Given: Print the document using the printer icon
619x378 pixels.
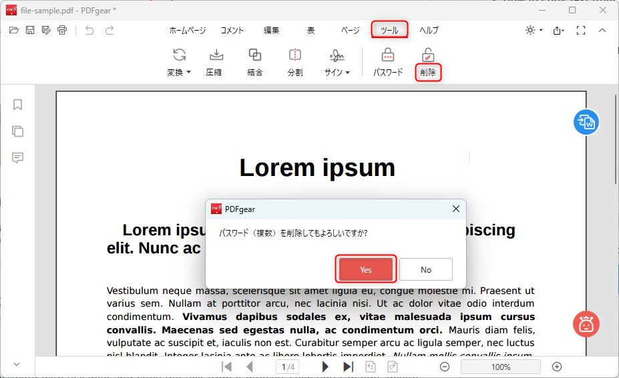Looking at the screenshot, I should [x=62, y=30].
